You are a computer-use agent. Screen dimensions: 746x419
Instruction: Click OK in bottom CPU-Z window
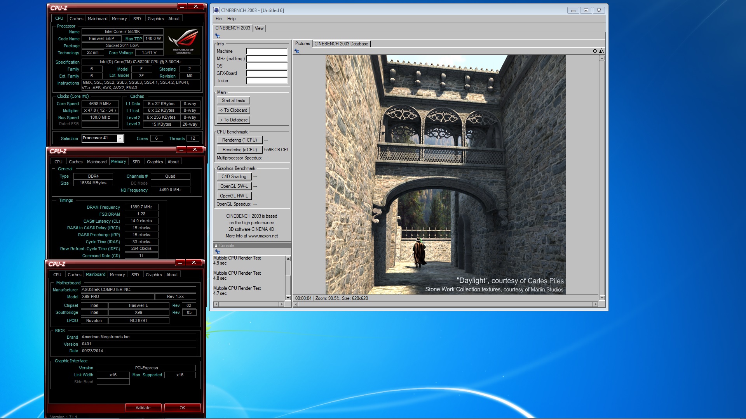182,408
